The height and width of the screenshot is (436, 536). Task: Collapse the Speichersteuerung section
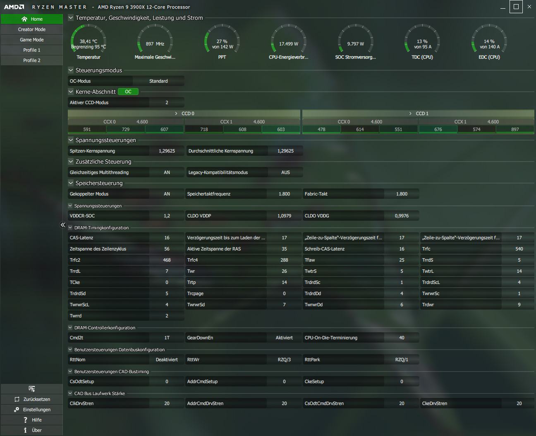point(71,183)
